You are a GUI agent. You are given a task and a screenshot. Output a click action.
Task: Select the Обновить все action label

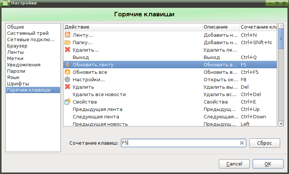click(90, 72)
